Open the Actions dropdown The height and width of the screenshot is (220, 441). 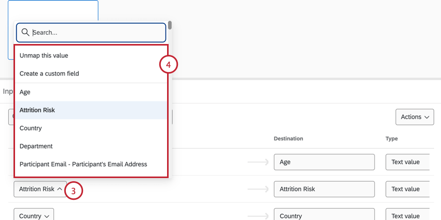click(415, 117)
